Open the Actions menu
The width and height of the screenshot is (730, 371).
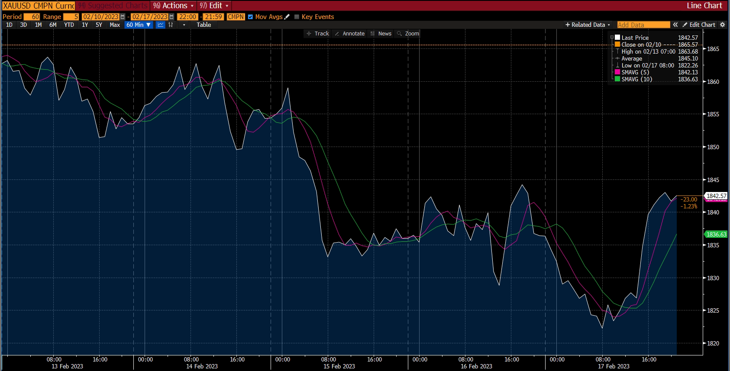tap(174, 6)
